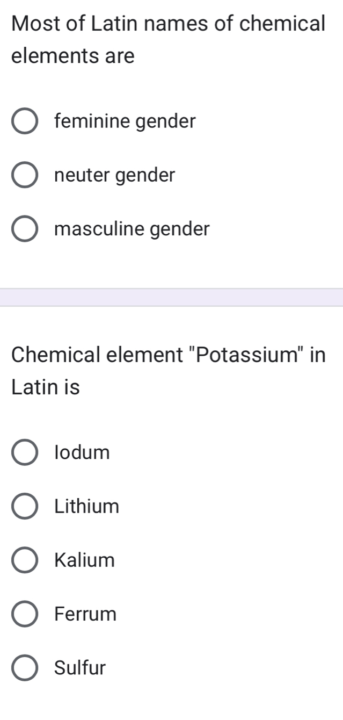Click the 'neuter gender' option label
343x720 pixels.
(x=114, y=175)
